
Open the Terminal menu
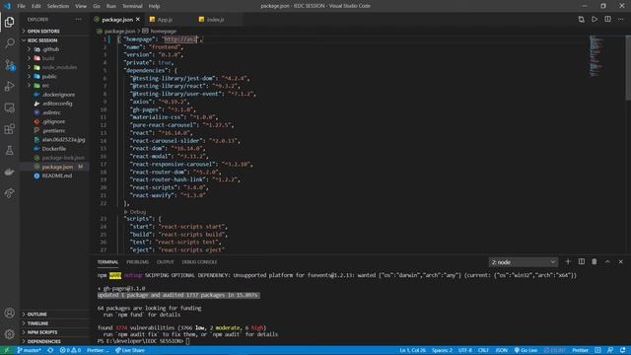click(132, 6)
